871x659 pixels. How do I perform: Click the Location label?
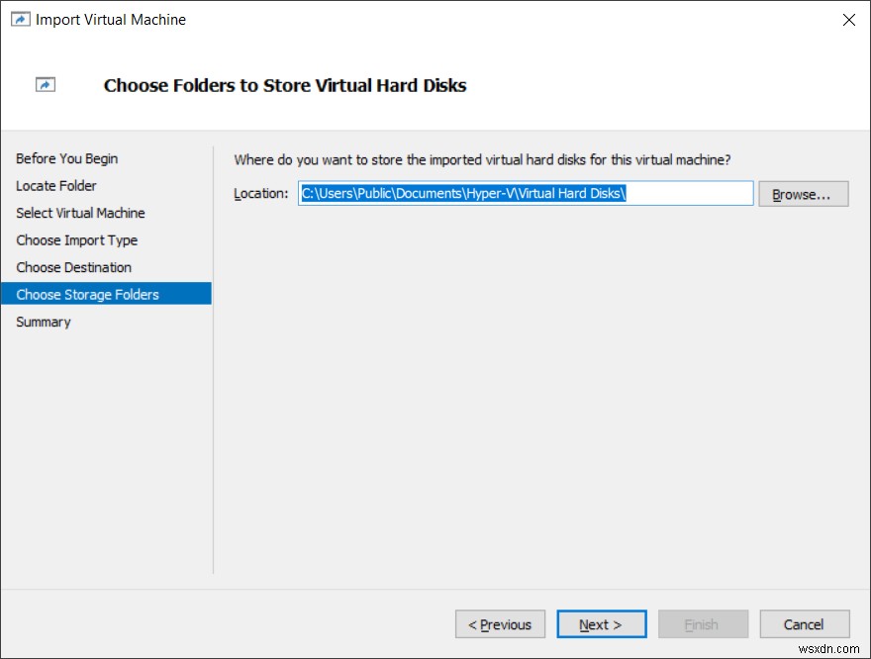pos(260,193)
